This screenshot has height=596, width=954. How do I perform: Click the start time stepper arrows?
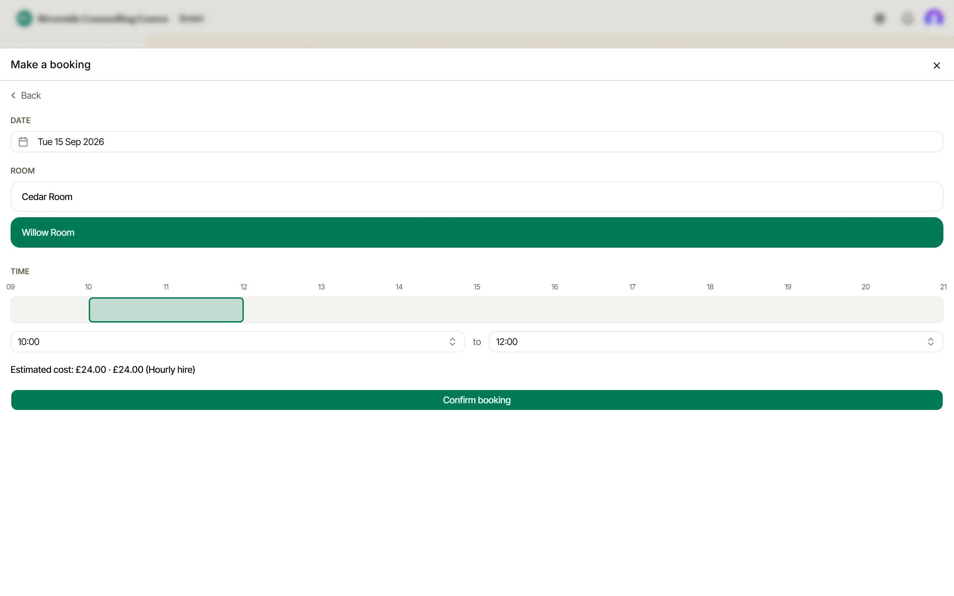pyautogui.click(x=452, y=342)
